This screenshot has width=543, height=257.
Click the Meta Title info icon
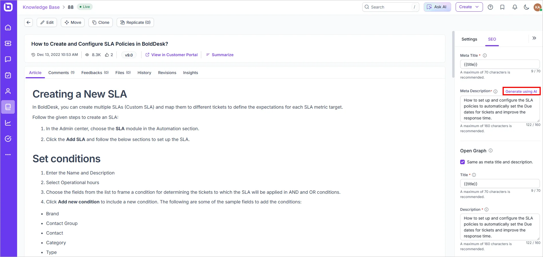485,56
